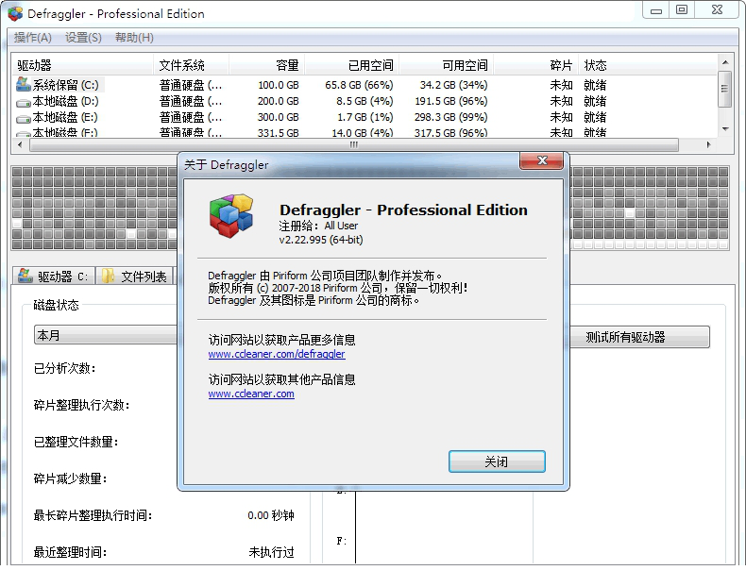This screenshot has width=746, height=587.
Task: Open the 帮助(H) menu
Action: 134,38
